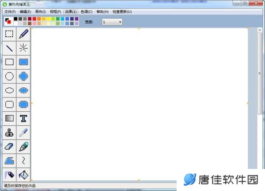Select the filled blue rectangle tool
Image resolution: width=265 pixels, height=191 pixels.
click(23, 62)
